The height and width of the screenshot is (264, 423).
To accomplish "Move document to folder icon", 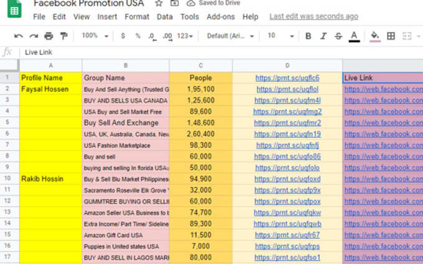I will (x=174, y=3).
